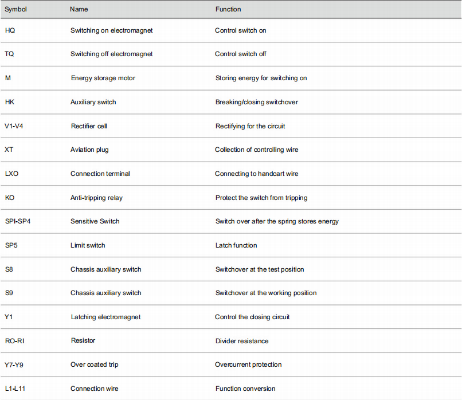Select 'Switching off electromagnet' name cell
The image size is (462, 400).
[x=111, y=54]
